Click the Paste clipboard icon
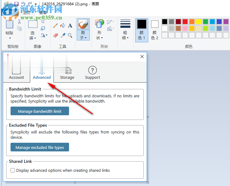The height and width of the screenshot is (186, 230). point(10,24)
